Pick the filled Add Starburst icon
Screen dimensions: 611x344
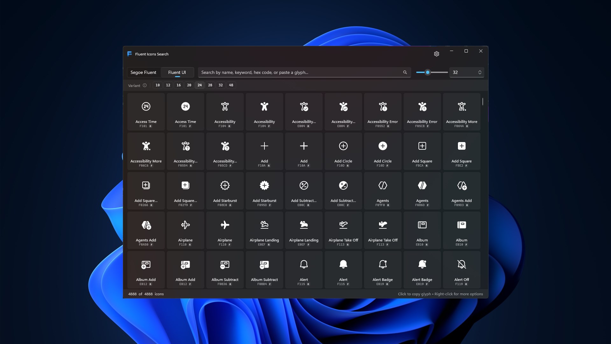pyautogui.click(x=264, y=191)
